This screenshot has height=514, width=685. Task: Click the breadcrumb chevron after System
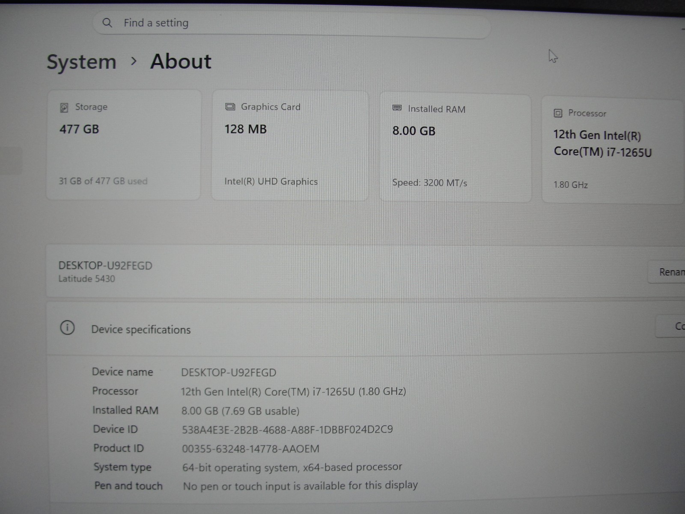coord(134,62)
